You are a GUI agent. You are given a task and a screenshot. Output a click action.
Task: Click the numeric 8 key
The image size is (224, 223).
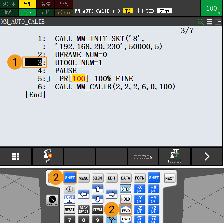[x=84, y=219]
